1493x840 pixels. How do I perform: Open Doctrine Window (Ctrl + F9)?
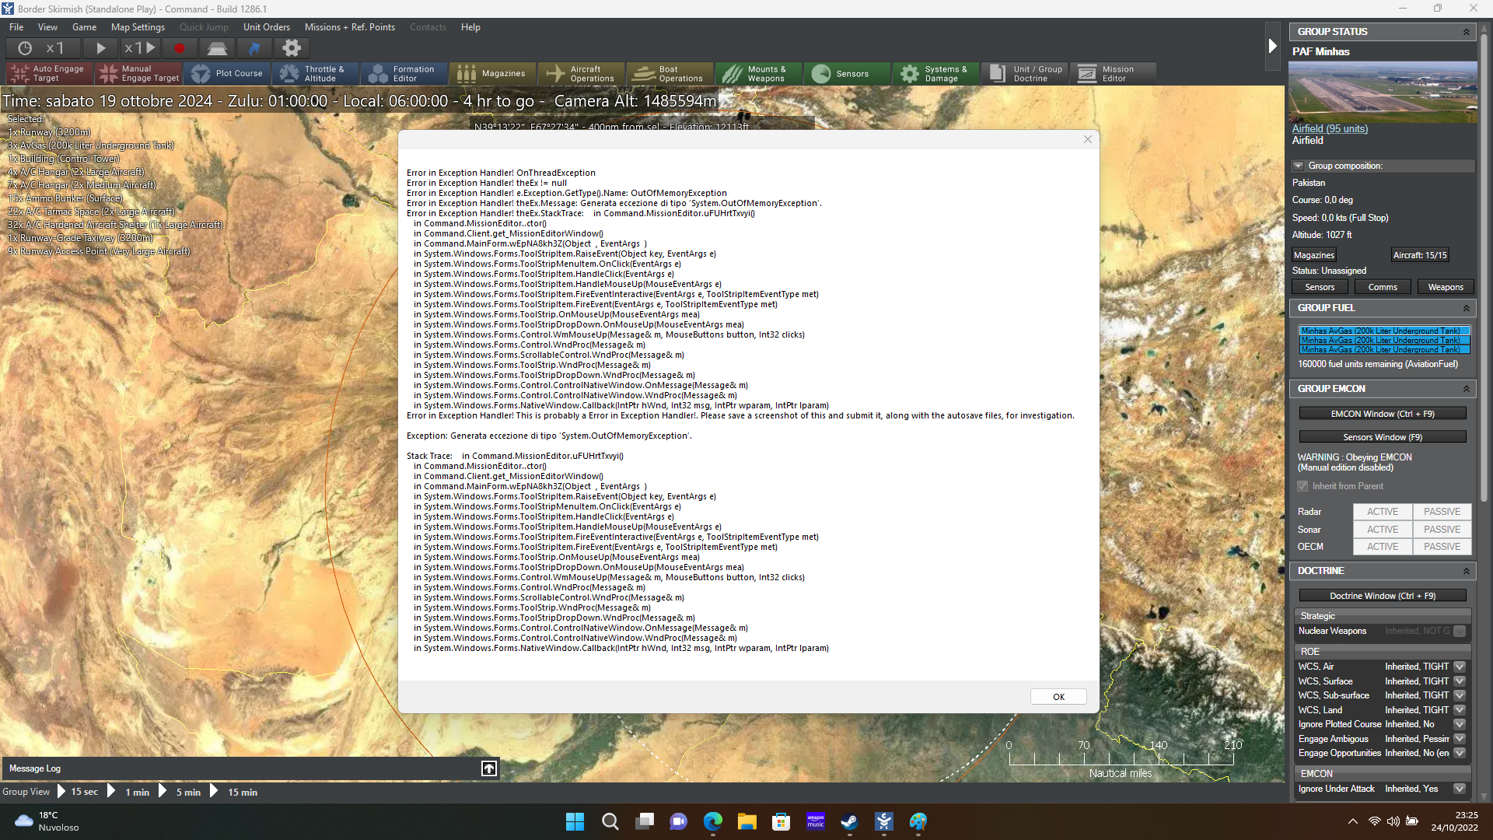[1383, 596]
